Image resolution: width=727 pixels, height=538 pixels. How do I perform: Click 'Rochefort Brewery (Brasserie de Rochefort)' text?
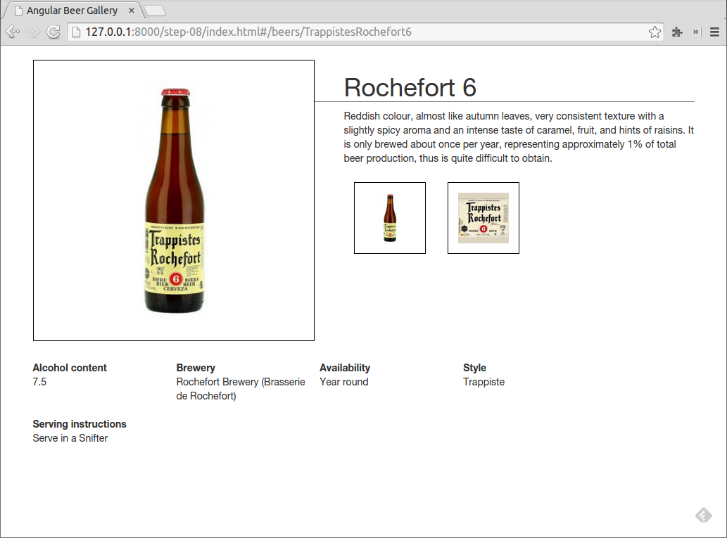pos(241,389)
